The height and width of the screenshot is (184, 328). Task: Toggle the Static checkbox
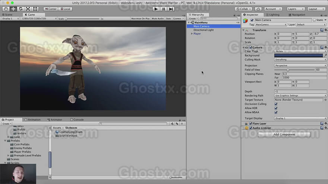314,20
